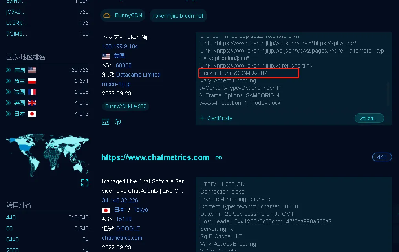The width and height of the screenshot is (399, 252).
Task: Open the 3D cube components icon
Action: coord(118,122)
